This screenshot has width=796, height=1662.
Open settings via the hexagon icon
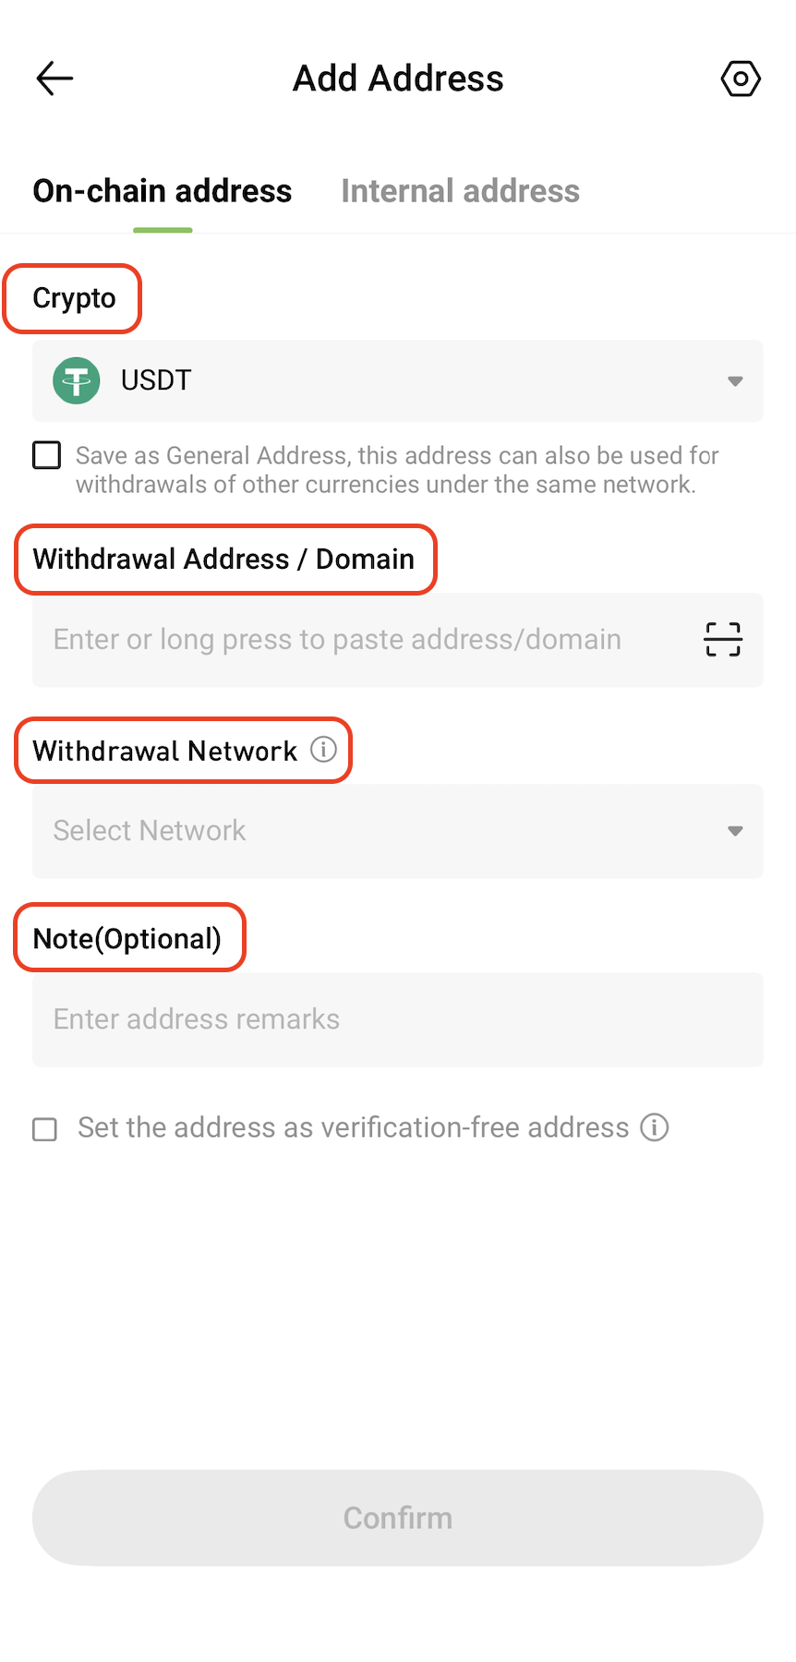[x=741, y=78]
